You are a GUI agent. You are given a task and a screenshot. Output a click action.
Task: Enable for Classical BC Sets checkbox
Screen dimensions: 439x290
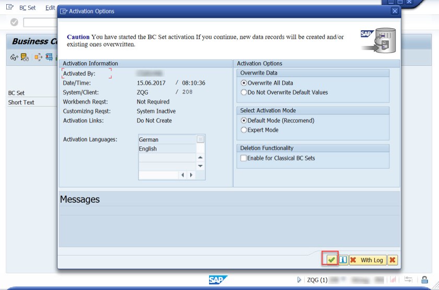coord(244,158)
